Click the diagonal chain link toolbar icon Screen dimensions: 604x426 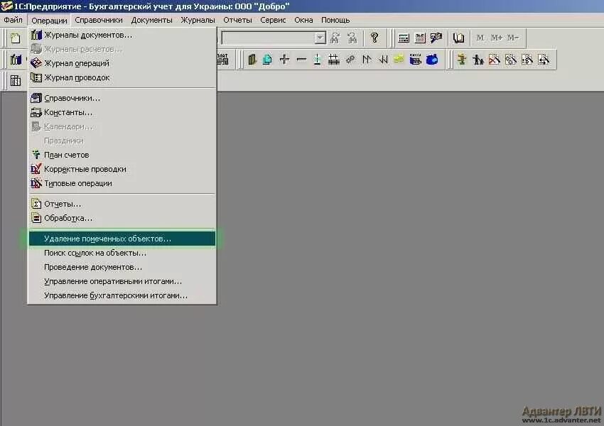coord(350,60)
